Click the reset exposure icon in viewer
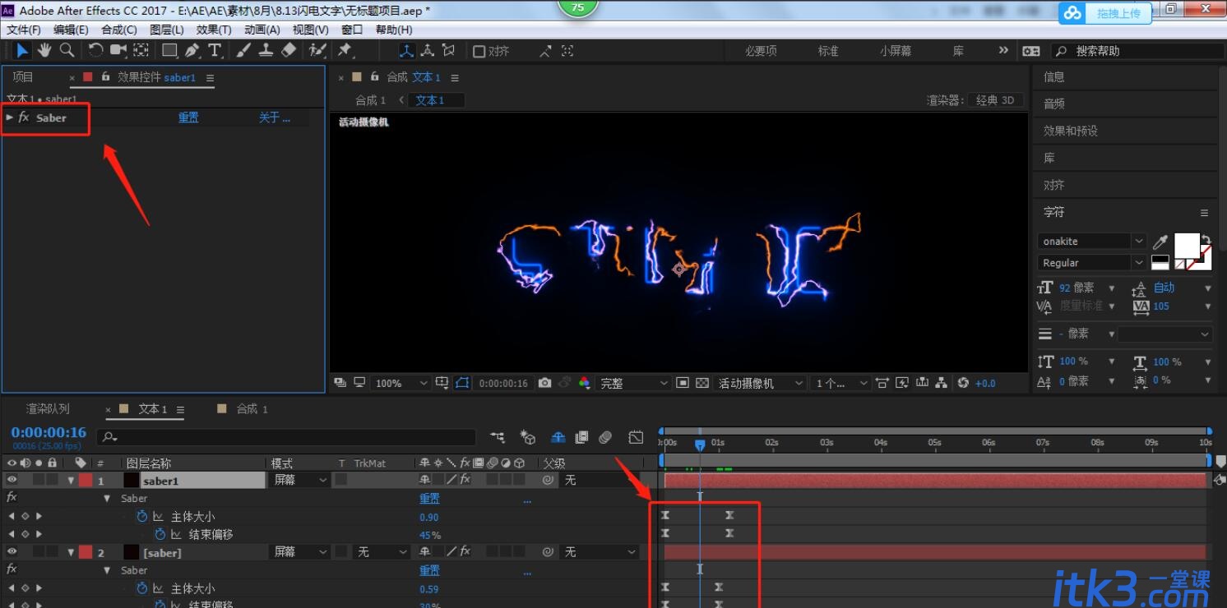Image resolution: width=1227 pixels, height=608 pixels. click(x=963, y=383)
